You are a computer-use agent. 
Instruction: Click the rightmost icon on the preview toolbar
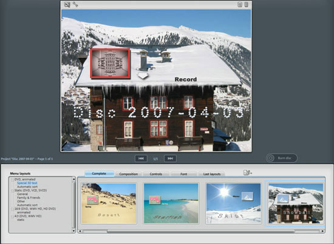point(246,4)
